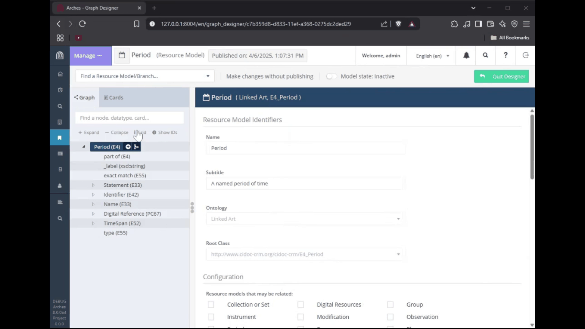Click the Quit Designer button
Screen dimensions: 585x329
click(501, 76)
